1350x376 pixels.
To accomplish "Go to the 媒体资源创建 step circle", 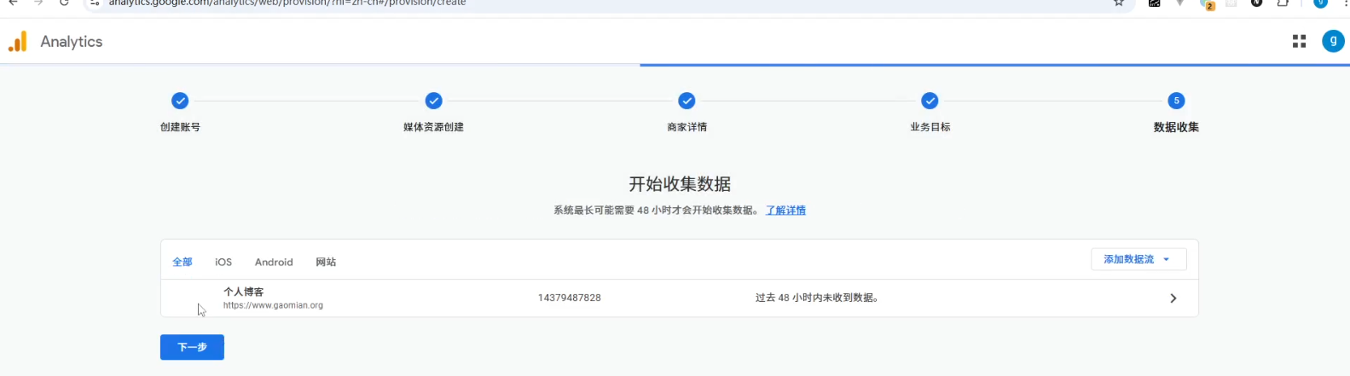I will tap(433, 101).
